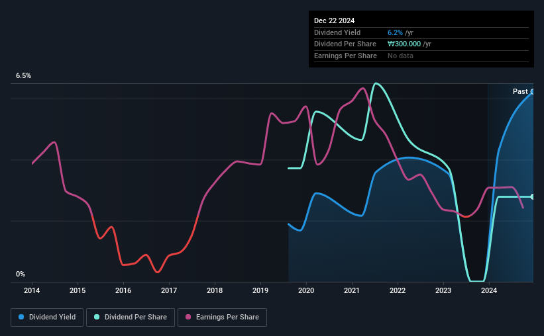Click the blue Dividend Yield legend dot
Image resolution: width=544 pixels, height=336 pixels.
(x=21, y=317)
